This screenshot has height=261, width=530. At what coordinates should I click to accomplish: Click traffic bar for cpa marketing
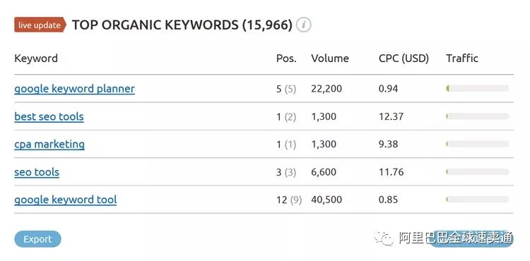tap(477, 144)
